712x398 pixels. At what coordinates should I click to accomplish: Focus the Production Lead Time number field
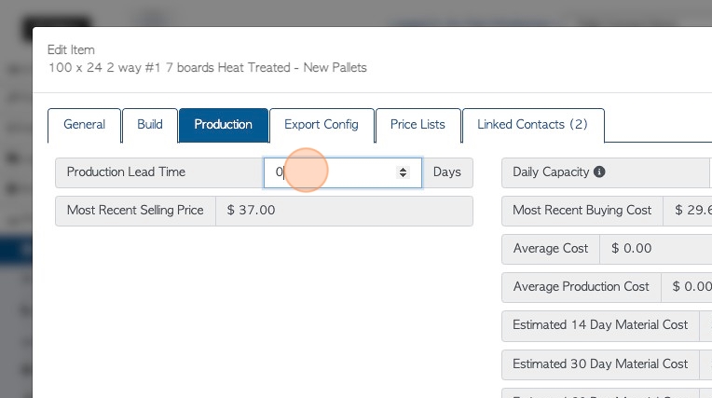[343, 172]
